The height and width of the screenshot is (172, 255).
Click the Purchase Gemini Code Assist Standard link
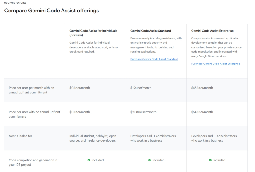click(x=154, y=59)
